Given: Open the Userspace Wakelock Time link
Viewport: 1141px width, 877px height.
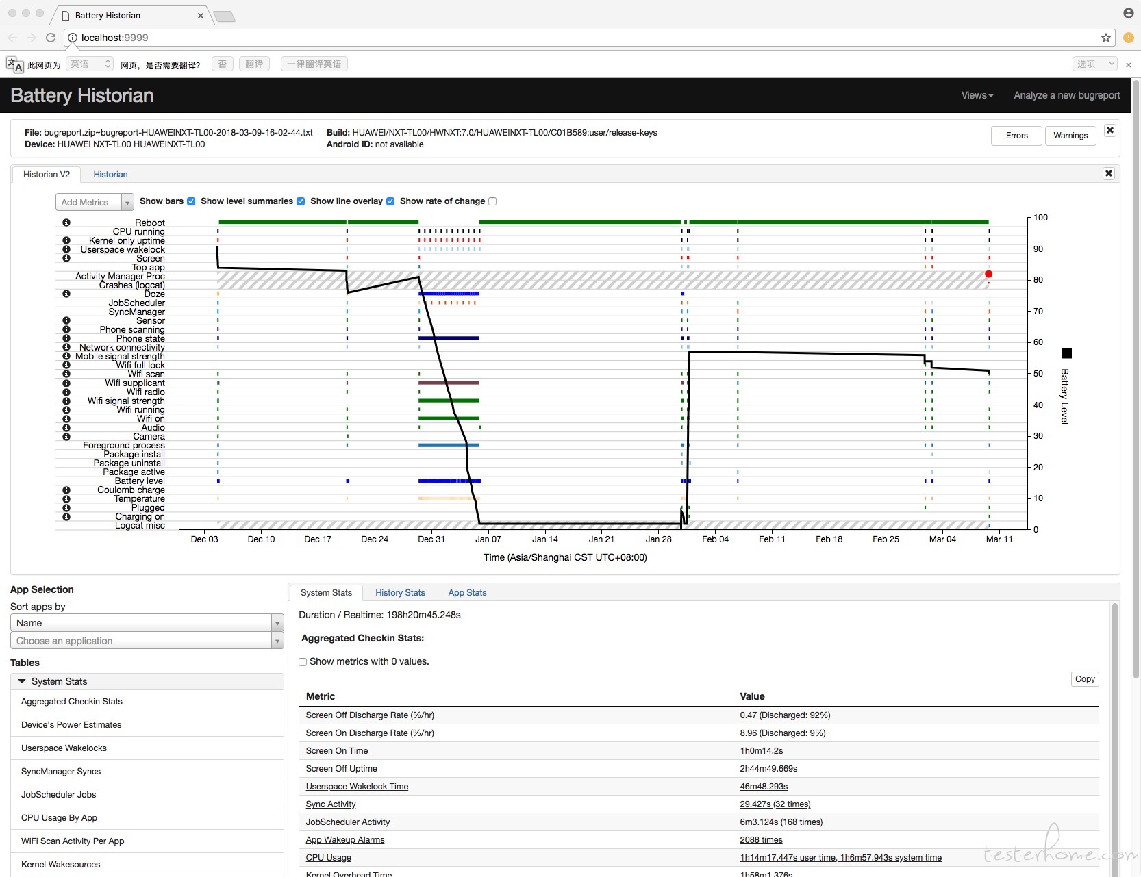Looking at the screenshot, I should [x=357, y=787].
